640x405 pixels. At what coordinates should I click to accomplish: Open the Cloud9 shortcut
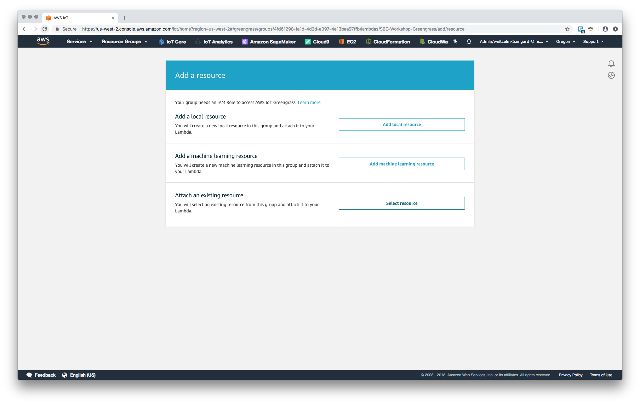pos(317,42)
